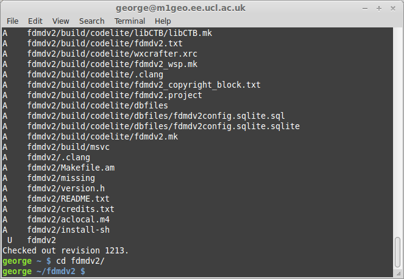Click the 'Checked out revision 1213.' line
404x279 pixels.
click(x=65, y=250)
